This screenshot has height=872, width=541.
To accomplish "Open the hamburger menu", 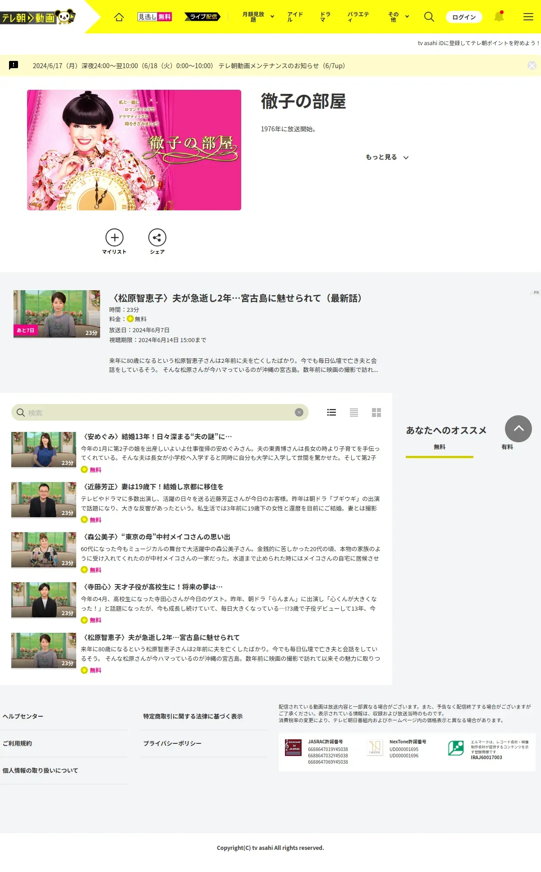I will pyautogui.click(x=528, y=17).
